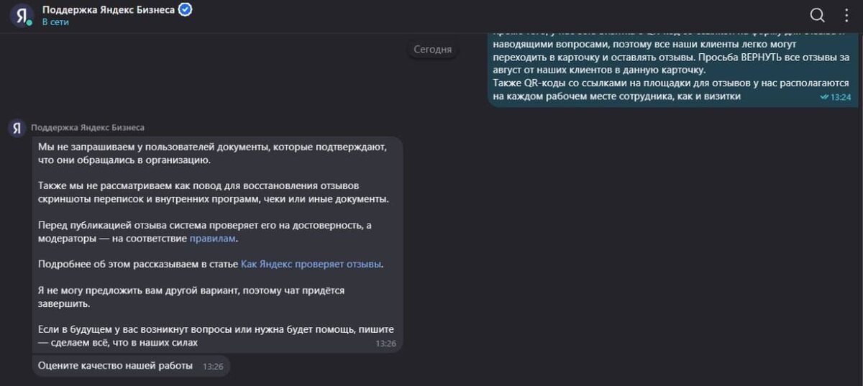Screen dimensions: 863x386
Task: Open the three-dot chat options menu
Action: (846, 15)
